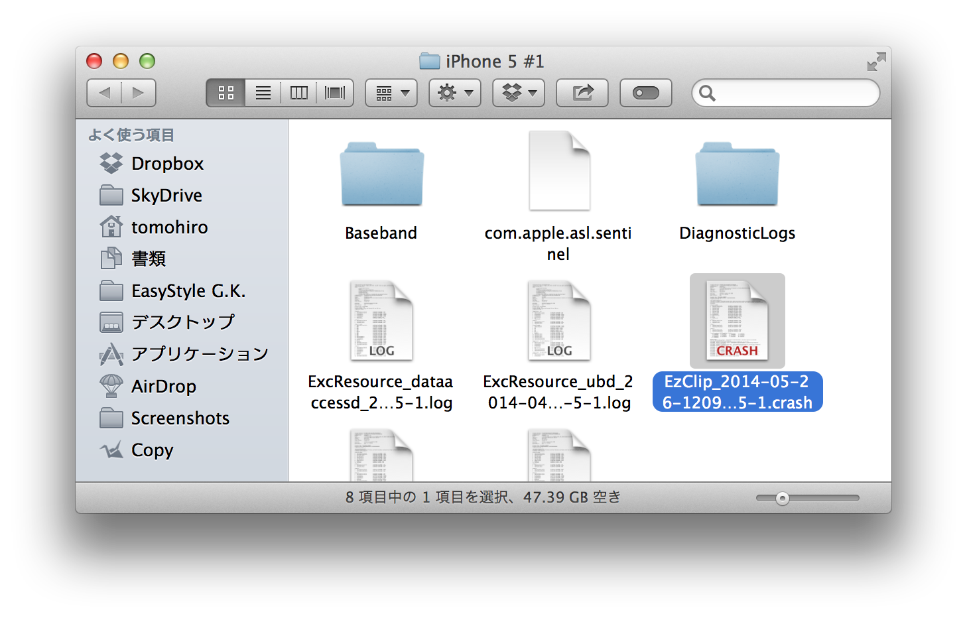Open EasyStyle G.K. sidebar folder
Screen dimensions: 967x618
point(172,290)
